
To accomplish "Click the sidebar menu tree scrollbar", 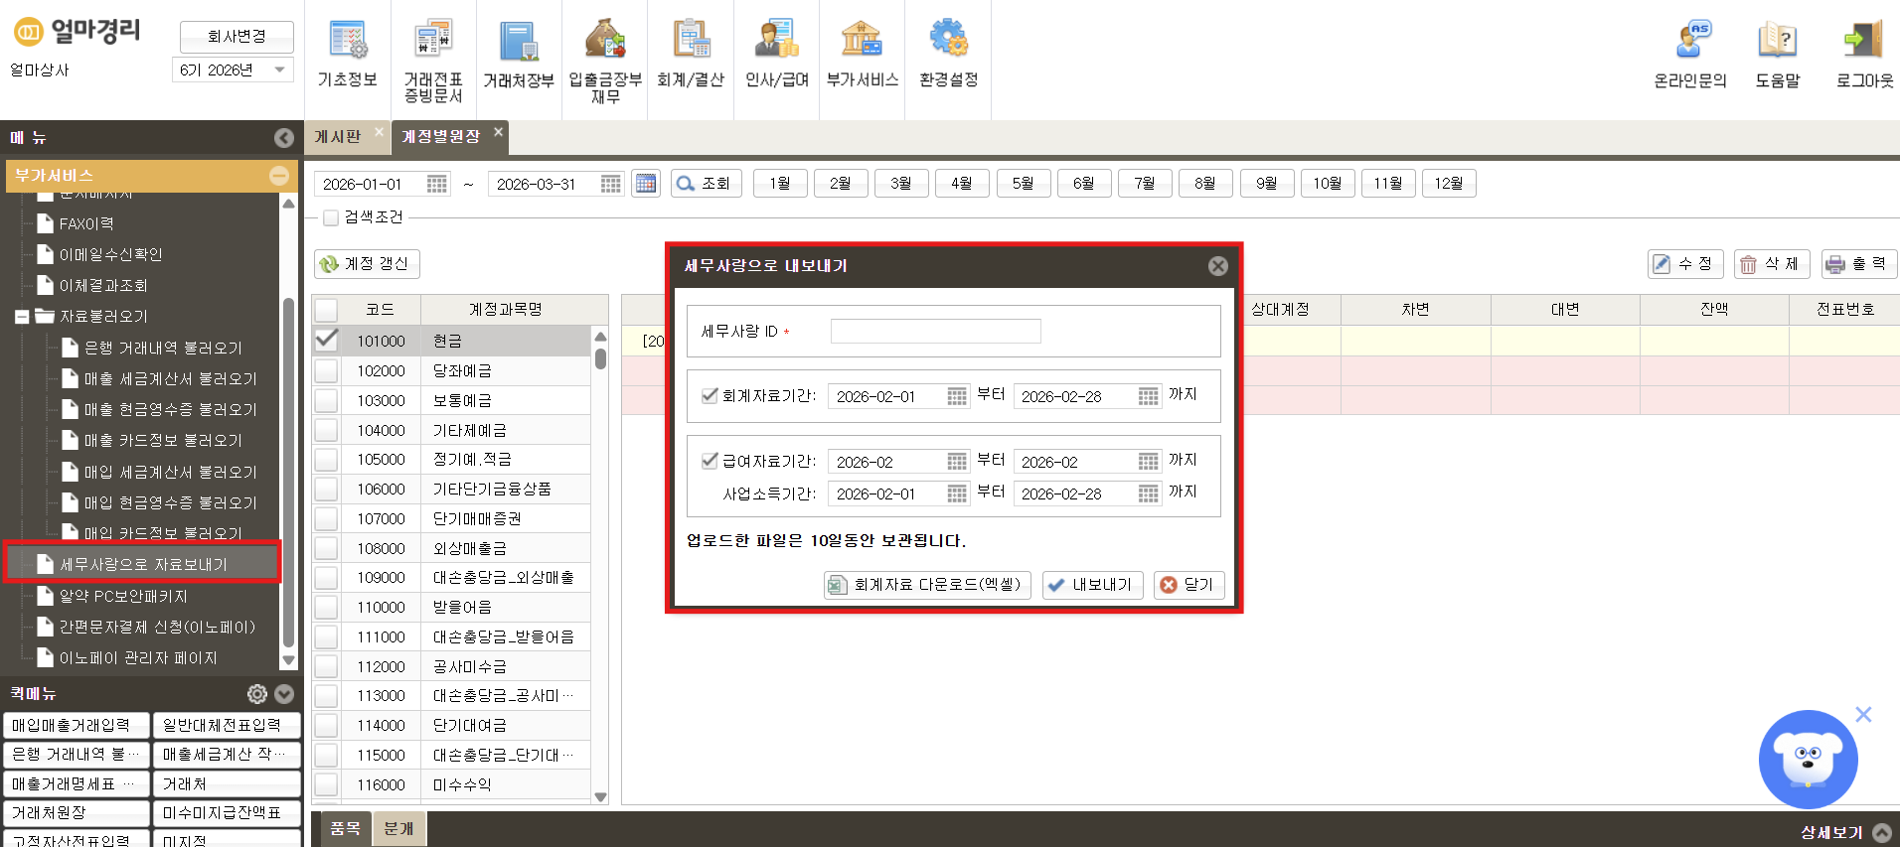I will (288, 472).
